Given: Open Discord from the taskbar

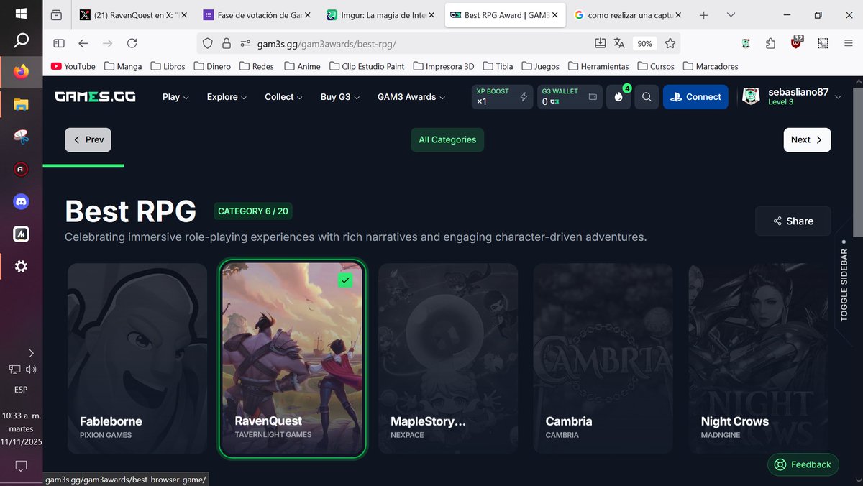Looking at the screenshot, I should [21, 202].
